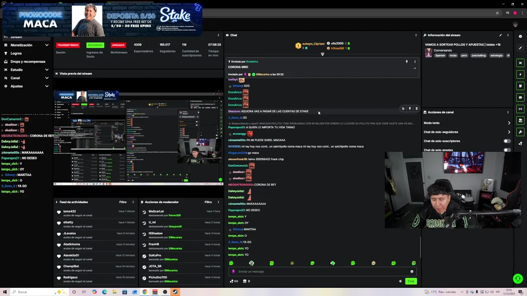Open Chrome from the Windows taskbar

click(145, 292)
